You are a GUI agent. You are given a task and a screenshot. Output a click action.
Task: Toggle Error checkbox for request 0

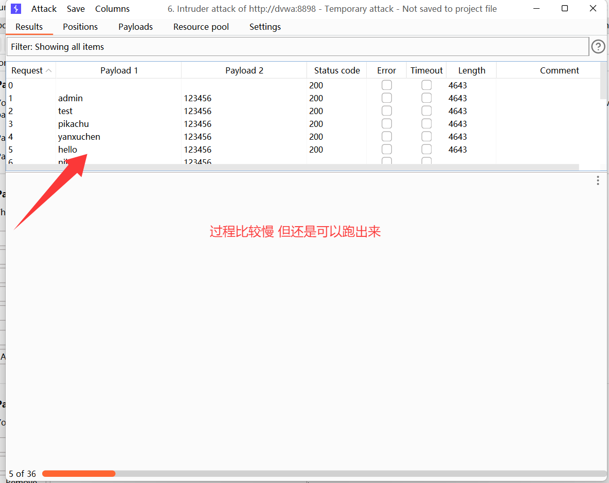(x=386, y=85)
